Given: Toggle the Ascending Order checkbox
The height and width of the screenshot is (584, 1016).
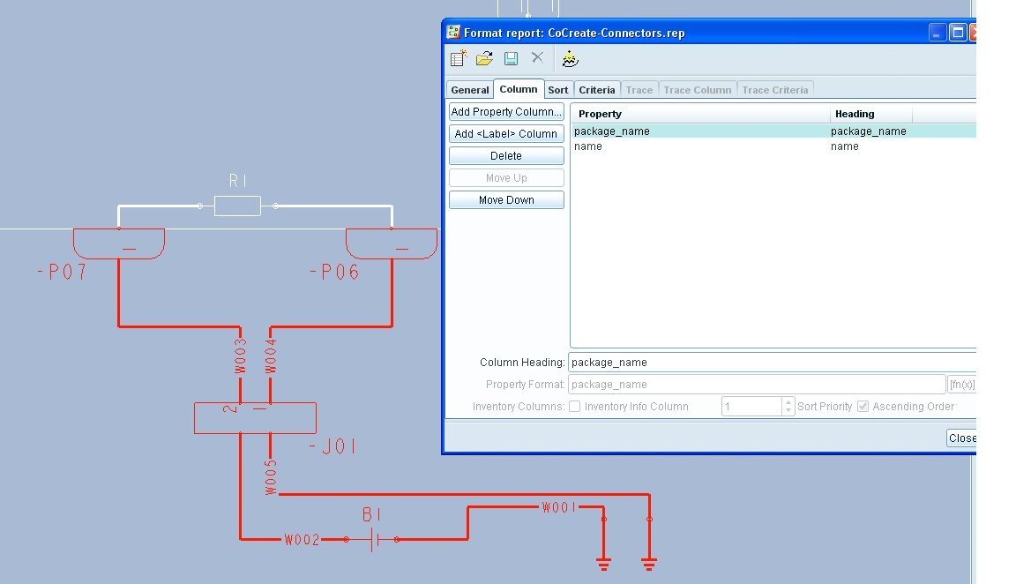Looking at the screenshot, I should pyautogui.click(x=863, y=407).
